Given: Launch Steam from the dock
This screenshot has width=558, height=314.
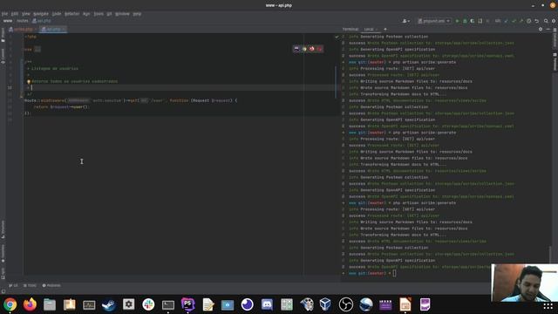Looking at the screenshot, I should pos(108,304).
